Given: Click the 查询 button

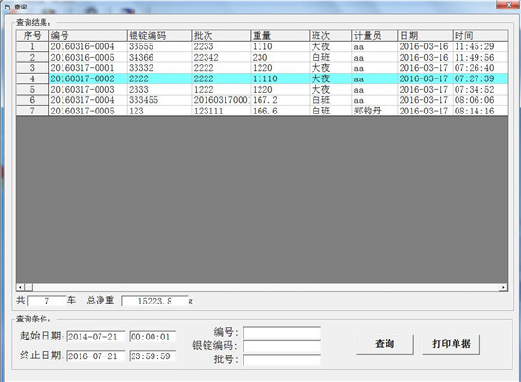Looking at the screenshot, I should point(385,344).
